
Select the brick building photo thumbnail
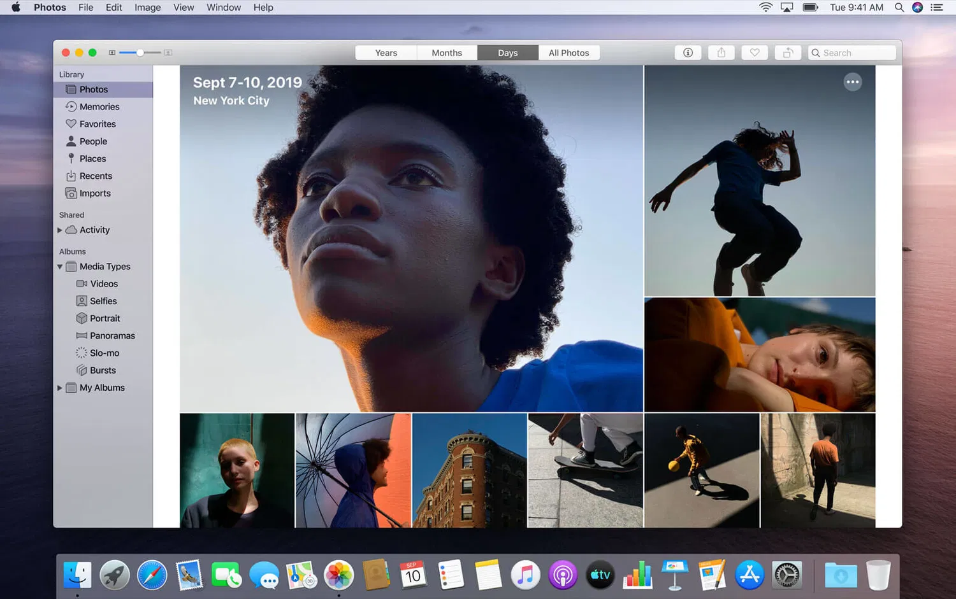470,470
